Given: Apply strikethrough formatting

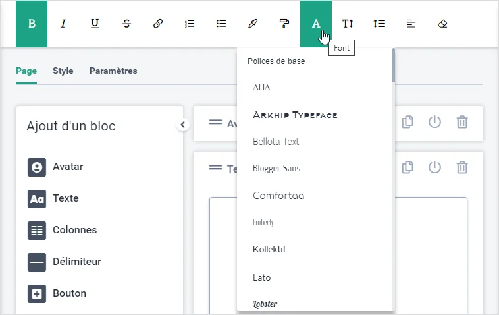Looking at the screenshot, I should [x=126, y=24].
